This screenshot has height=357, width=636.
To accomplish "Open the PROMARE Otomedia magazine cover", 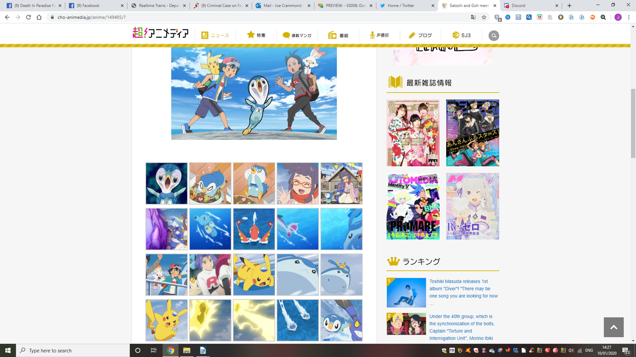I will coord(413,206).
